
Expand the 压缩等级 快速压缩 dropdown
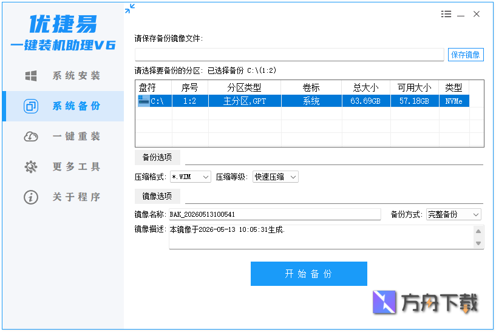pyautogui.click(x=275, y=177)
